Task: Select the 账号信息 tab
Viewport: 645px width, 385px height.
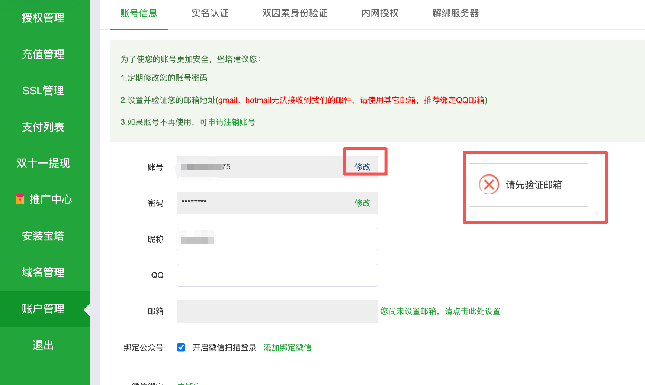Action: tap(138, 13)
